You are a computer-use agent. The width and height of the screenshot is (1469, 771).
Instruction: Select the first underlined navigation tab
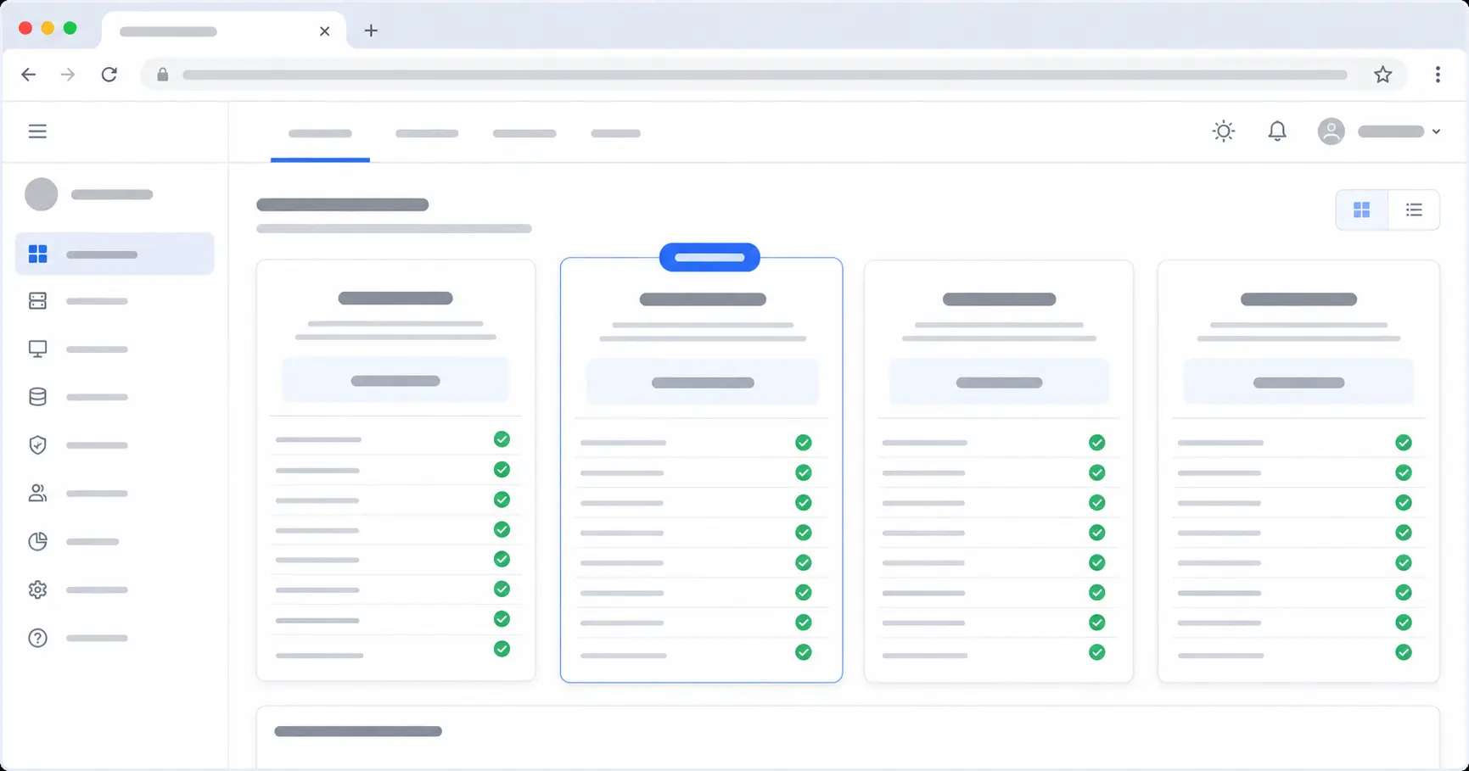point(320,133)
